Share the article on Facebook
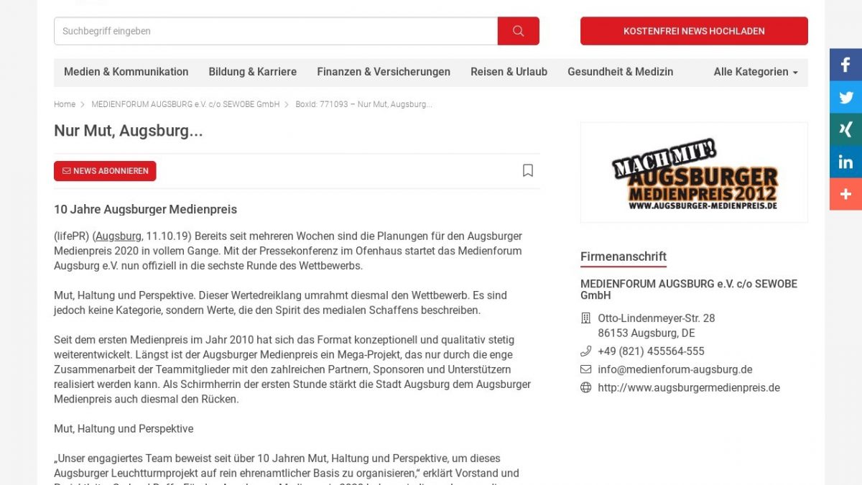This screenshot has width=862, height=485. pyautogui.click(x=845, y=65)
